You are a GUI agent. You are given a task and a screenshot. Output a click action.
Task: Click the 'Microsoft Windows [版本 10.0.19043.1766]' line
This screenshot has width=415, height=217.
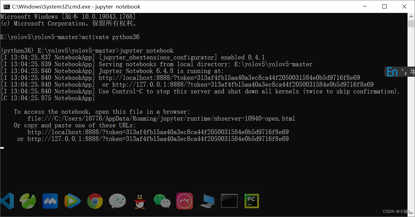(x=68, y=17)
